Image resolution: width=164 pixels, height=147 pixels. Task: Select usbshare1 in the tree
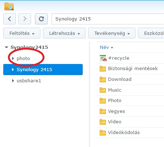[29, 81]
